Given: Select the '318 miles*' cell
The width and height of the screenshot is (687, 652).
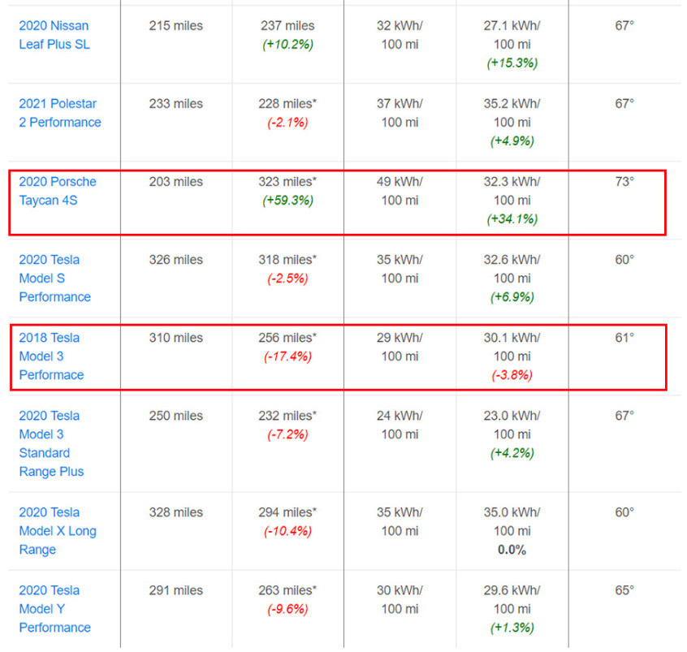Looking at the screenshot, I should click(287, 260).
